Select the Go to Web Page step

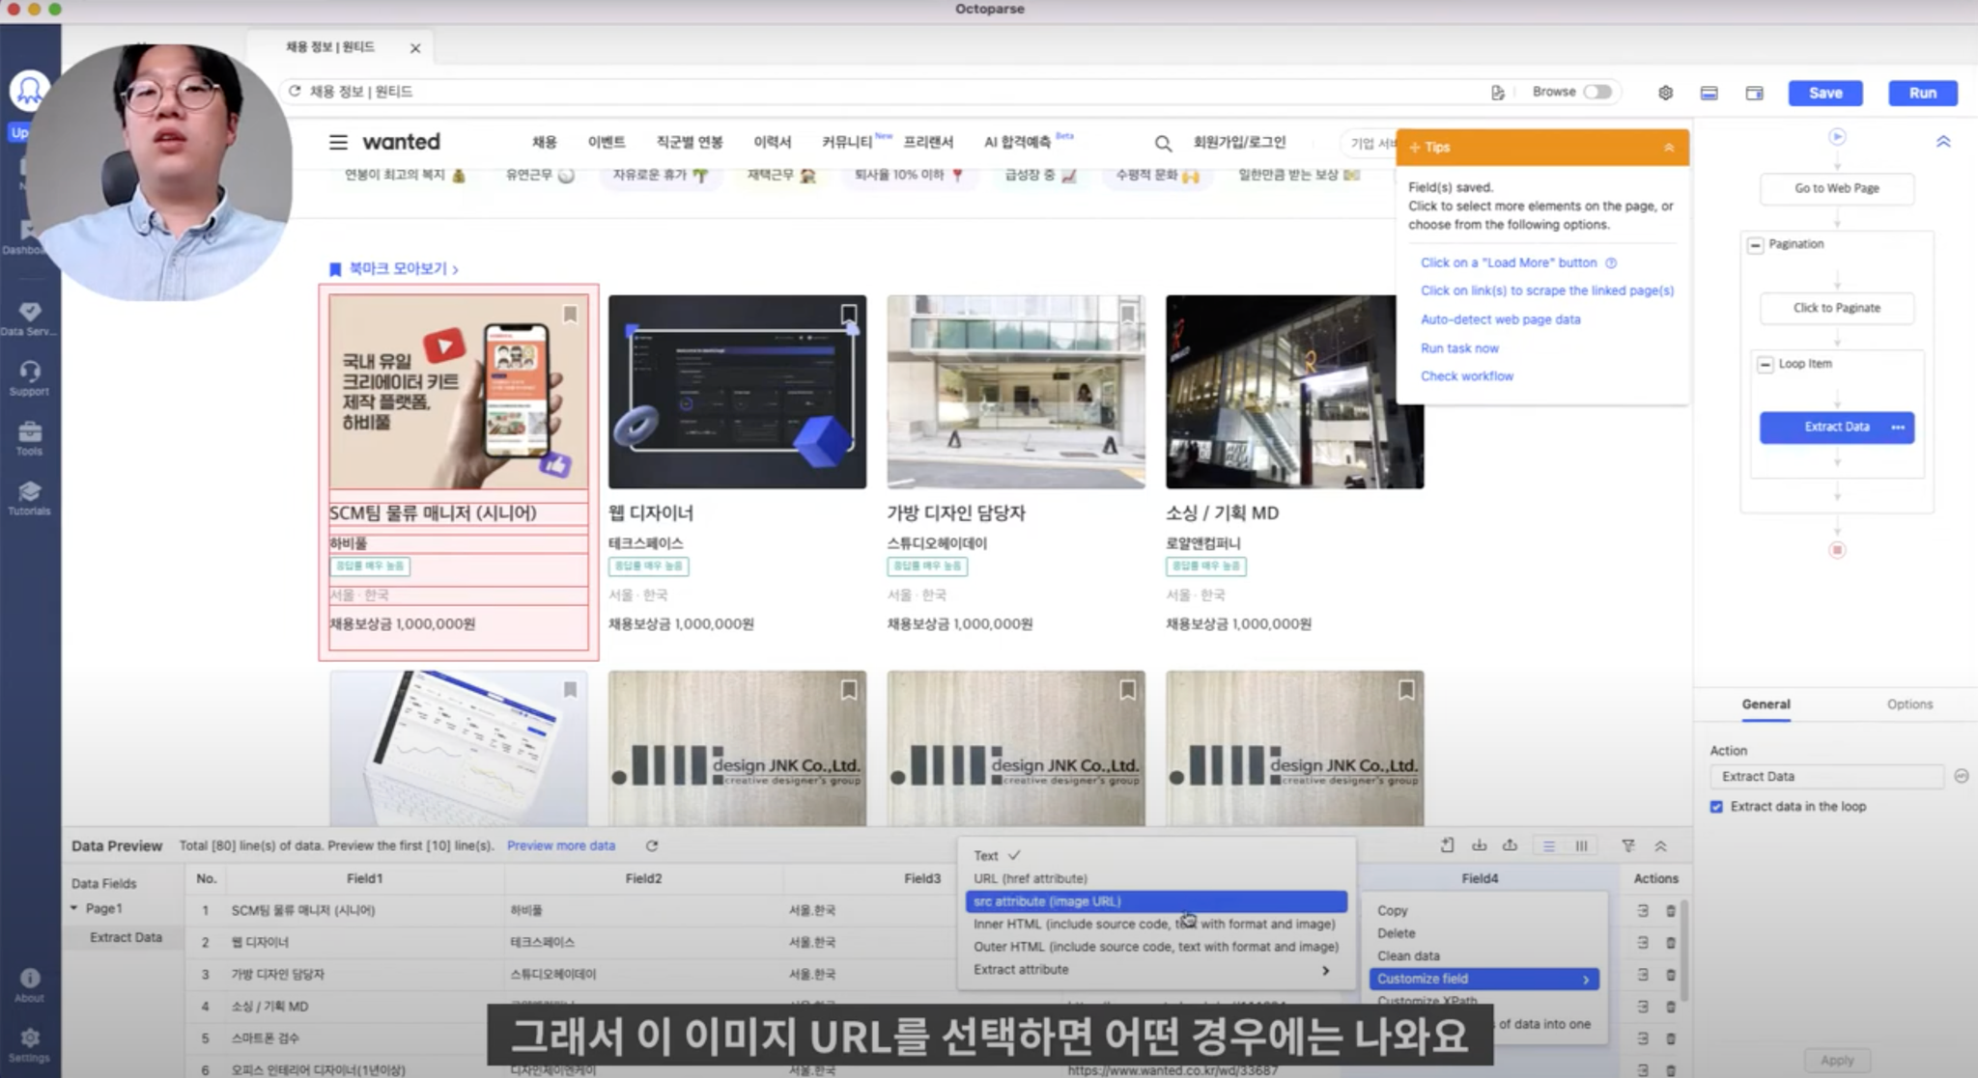1836,189
